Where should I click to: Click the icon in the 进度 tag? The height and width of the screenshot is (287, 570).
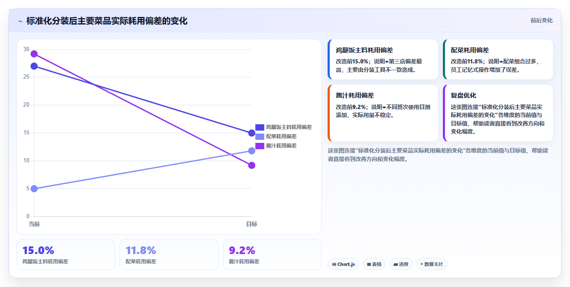pos(395,265)
